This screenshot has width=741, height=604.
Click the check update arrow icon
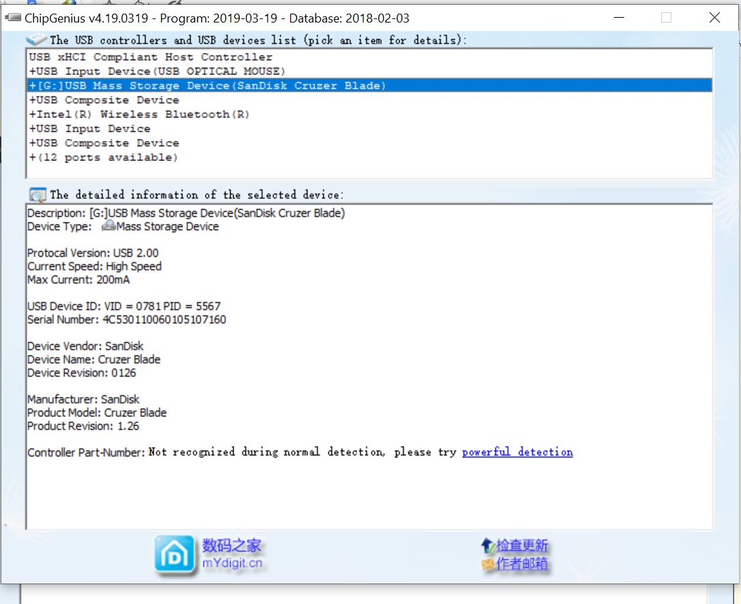488,546
